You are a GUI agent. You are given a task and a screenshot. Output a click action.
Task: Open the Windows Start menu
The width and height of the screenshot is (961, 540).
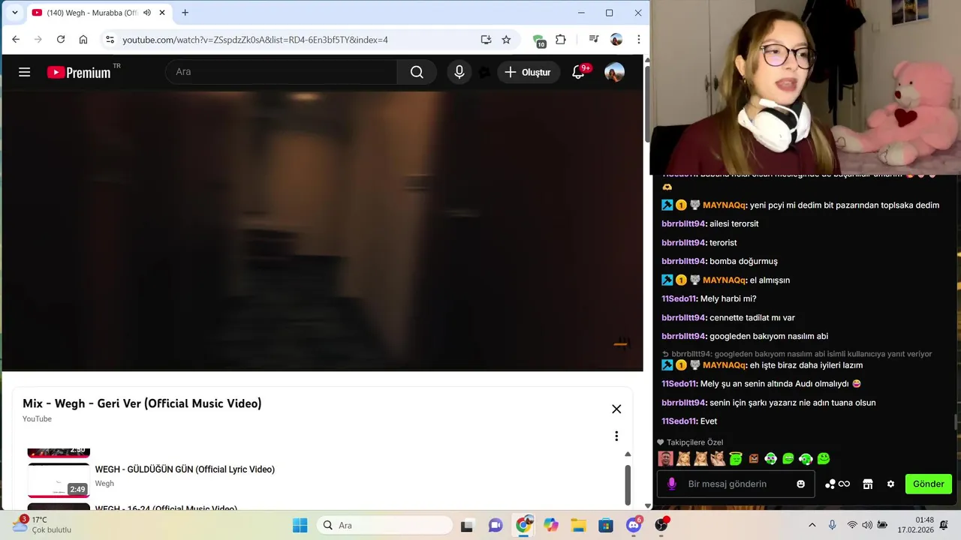pyautogui.click(x=300, y=525)
